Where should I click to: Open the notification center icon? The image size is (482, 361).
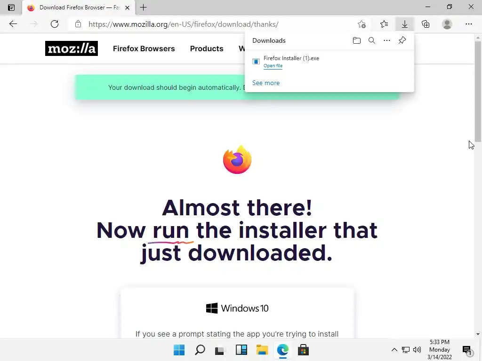click(467, 350)
